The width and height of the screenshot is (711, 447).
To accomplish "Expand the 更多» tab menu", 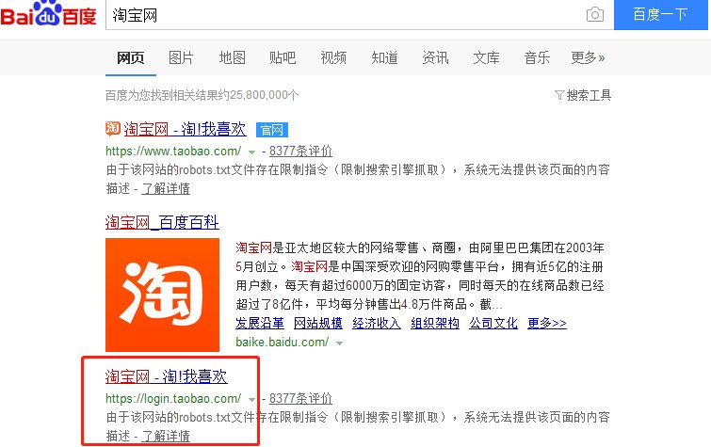I will pos(589,58).
